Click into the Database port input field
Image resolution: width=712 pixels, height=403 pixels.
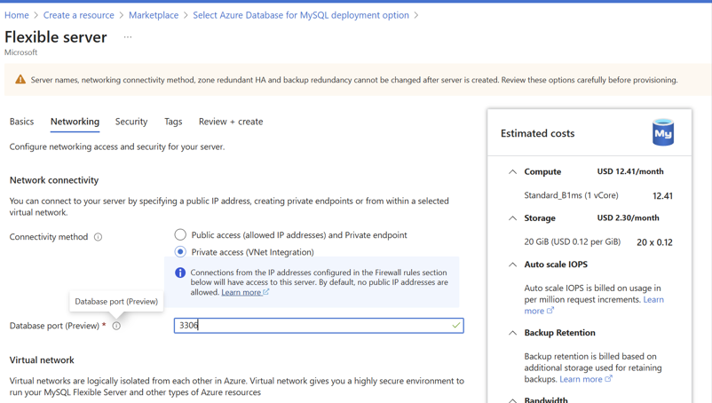(319, 326)
